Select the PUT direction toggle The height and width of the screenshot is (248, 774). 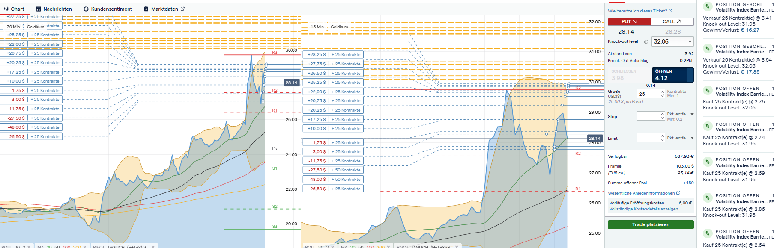tap(629, 22)
